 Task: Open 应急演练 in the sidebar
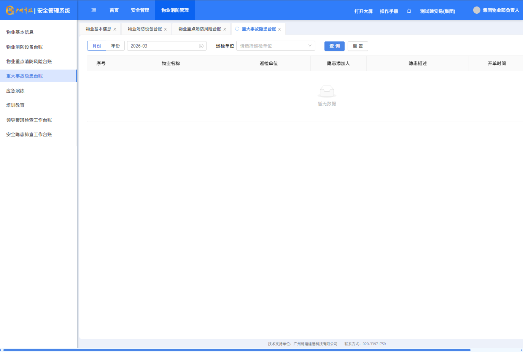tap(16, 91)
